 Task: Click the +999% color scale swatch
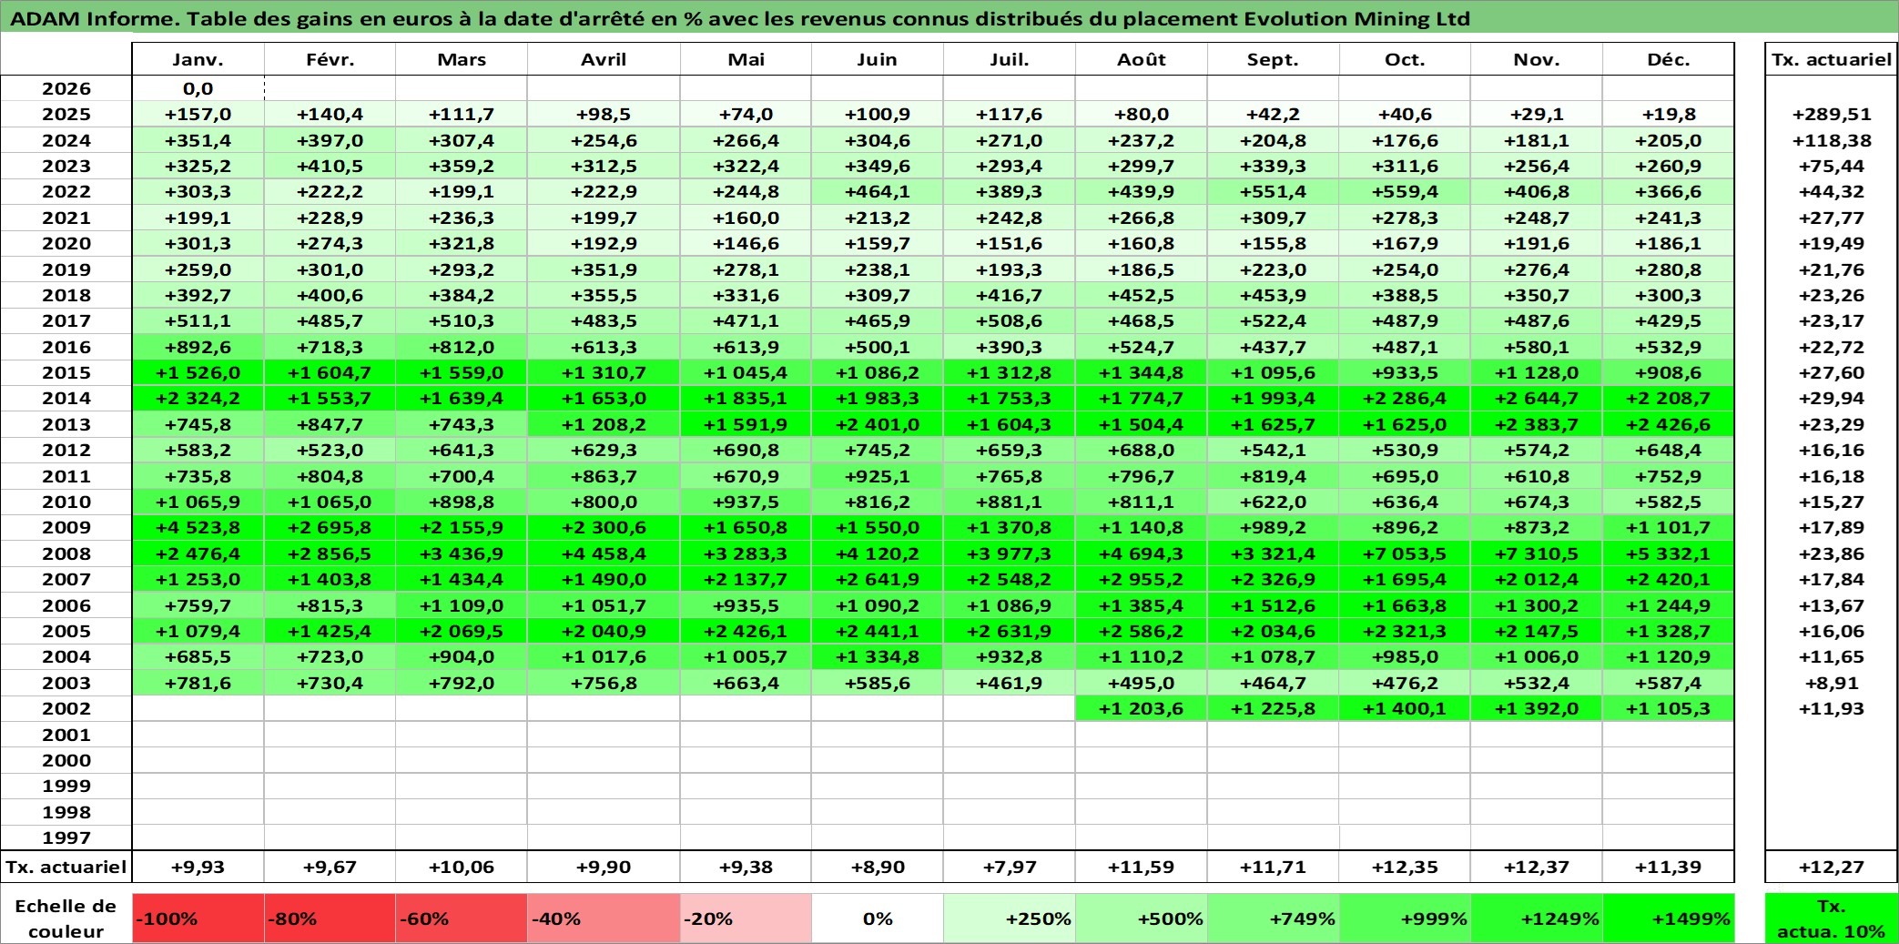pyautogui.click(x=1405, y=919)
